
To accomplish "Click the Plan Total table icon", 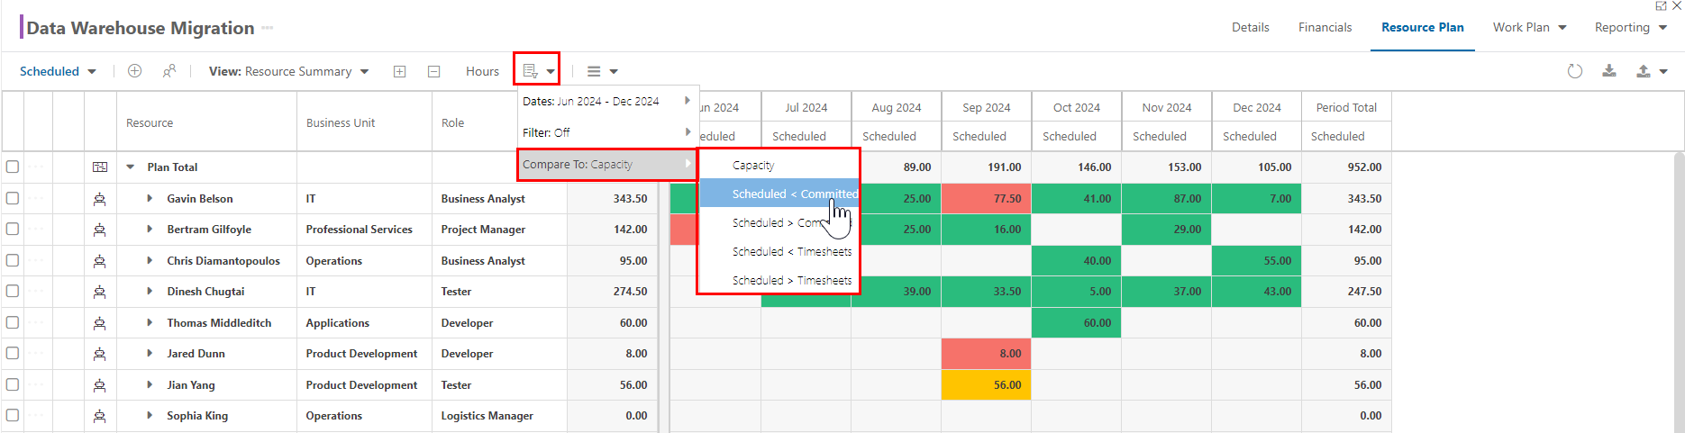I will click(100, 167).
